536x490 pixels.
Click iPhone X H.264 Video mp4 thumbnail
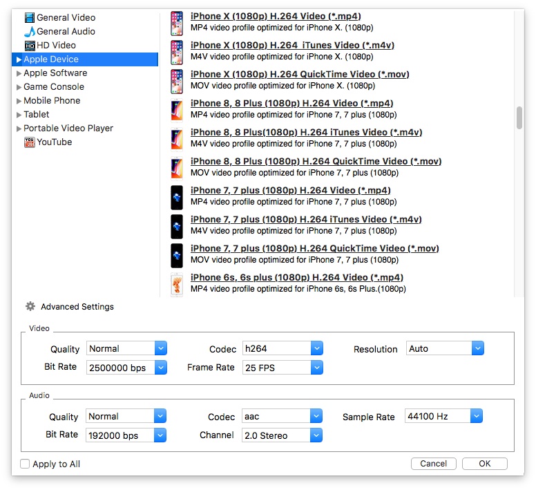pos(177,23)
